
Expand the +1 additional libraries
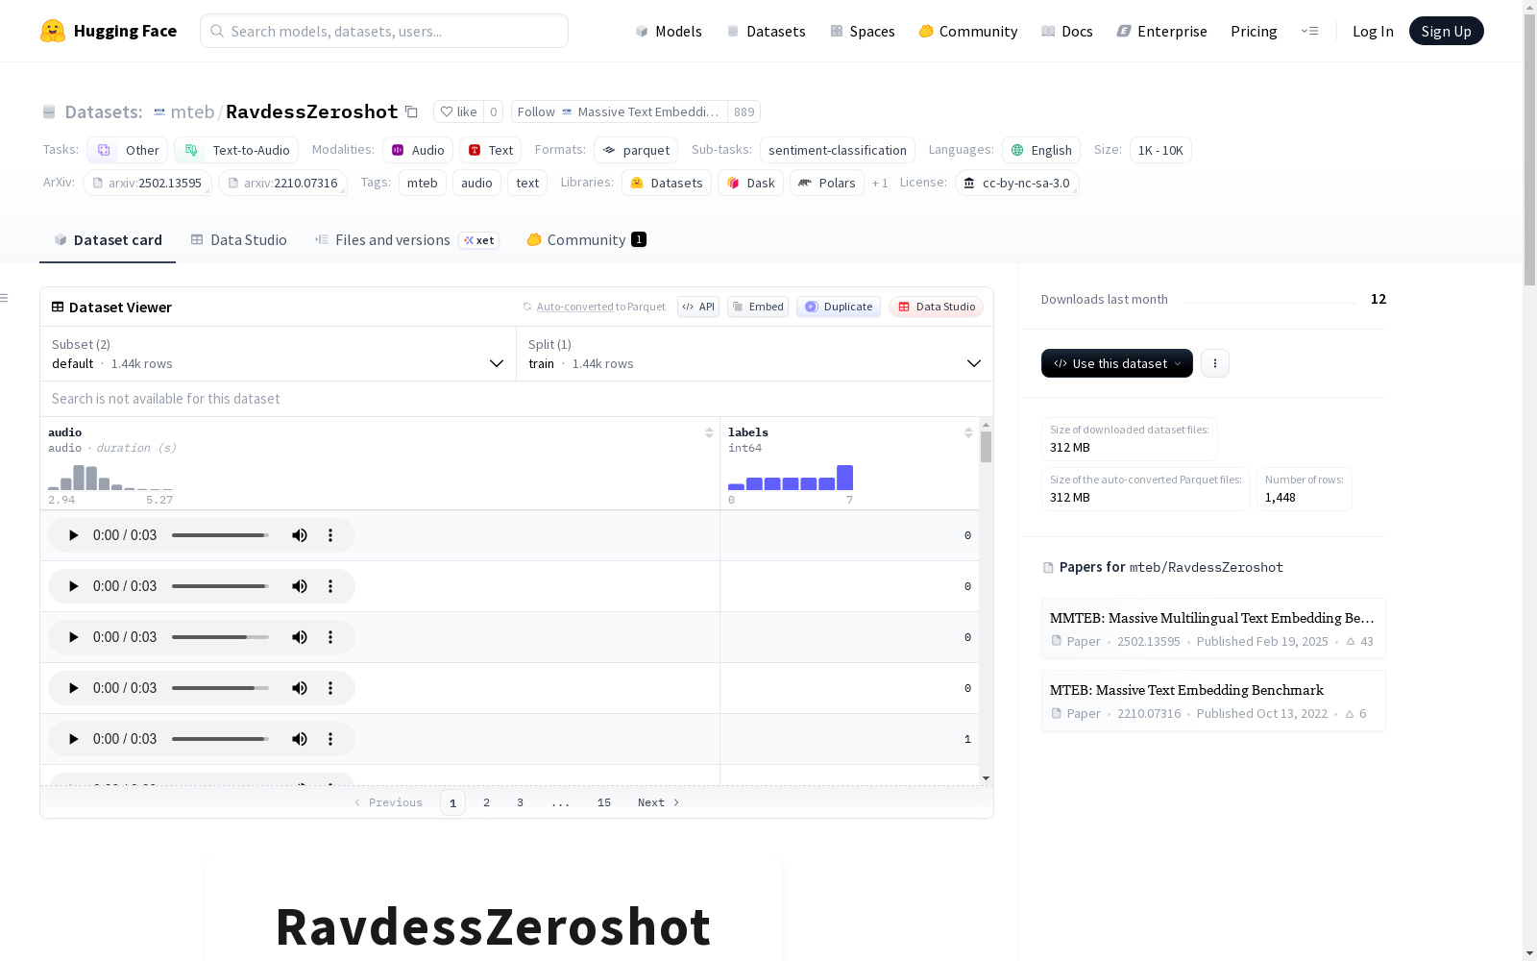880,183
